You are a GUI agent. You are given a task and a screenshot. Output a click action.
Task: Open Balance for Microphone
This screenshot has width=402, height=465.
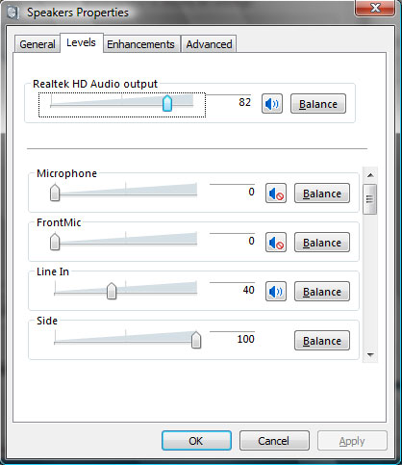tap(322, 194)
